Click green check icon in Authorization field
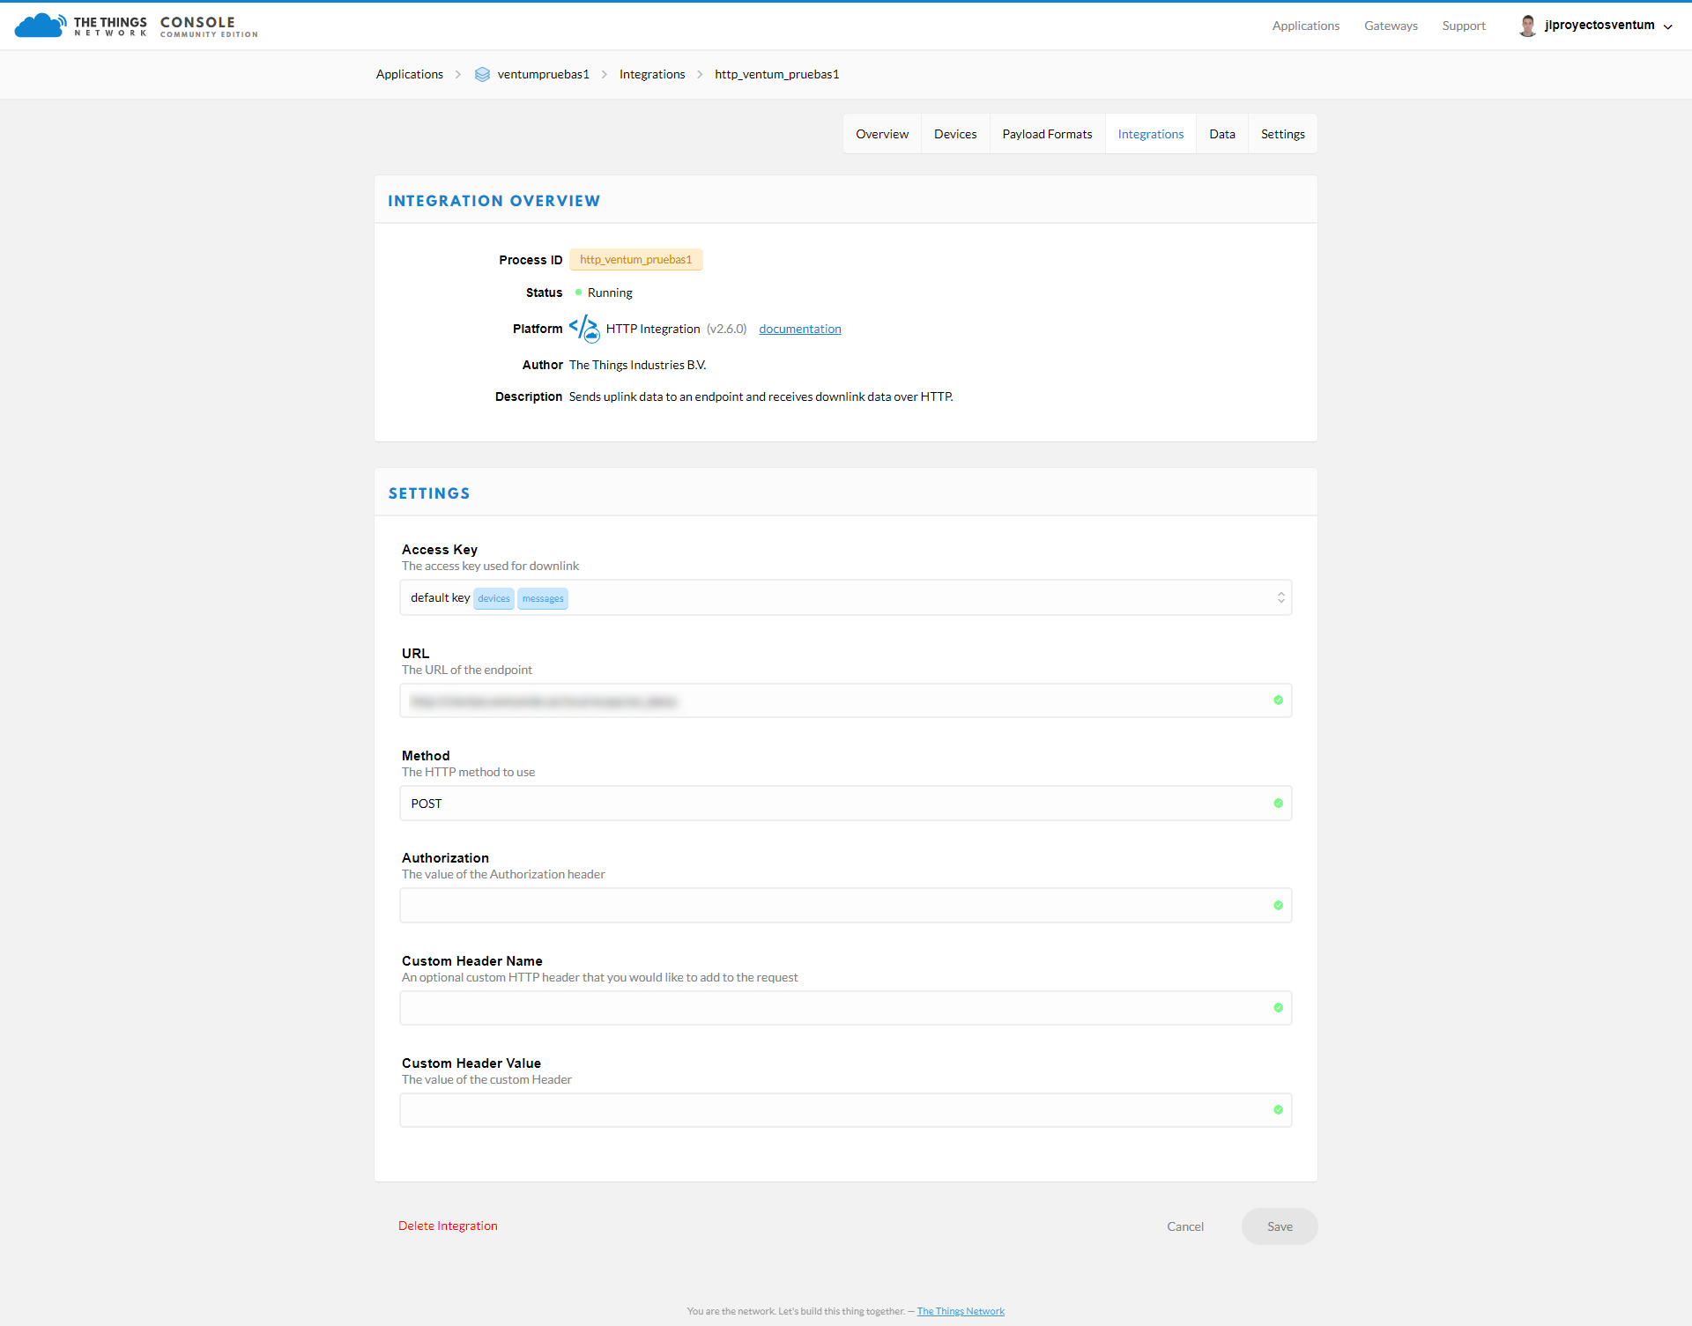This screenshot has height=1326, width=1692. [x=1278, y=906]
